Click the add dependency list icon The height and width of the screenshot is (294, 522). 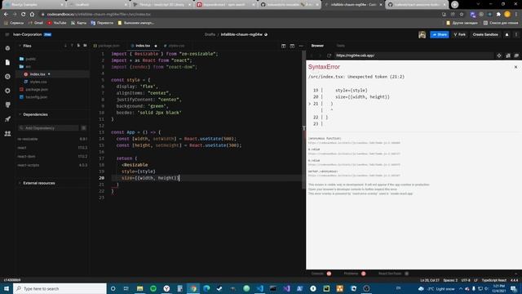click(x=83, y=128)
